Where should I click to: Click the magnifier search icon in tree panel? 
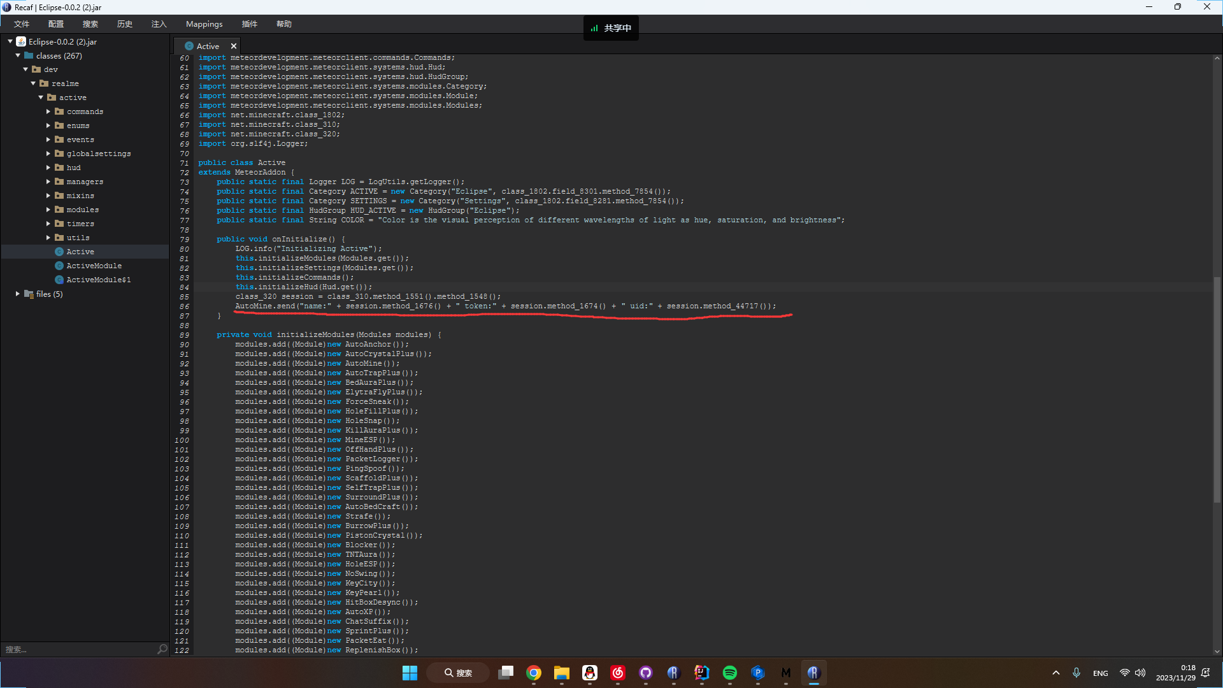point(162,649)
